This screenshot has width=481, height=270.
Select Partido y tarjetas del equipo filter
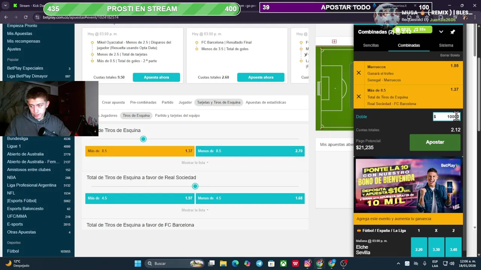pos(177,115)
